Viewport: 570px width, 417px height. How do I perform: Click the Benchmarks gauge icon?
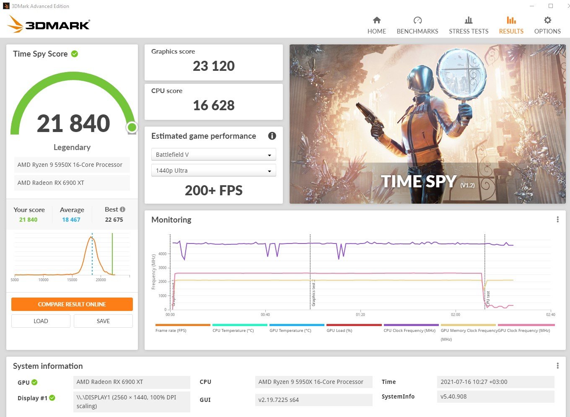(x=417, y=20)
